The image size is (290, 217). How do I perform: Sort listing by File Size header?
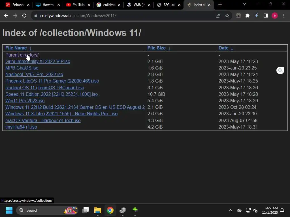tap(156, 48)
